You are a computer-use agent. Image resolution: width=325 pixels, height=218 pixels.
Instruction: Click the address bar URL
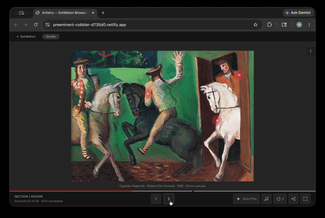89,25
